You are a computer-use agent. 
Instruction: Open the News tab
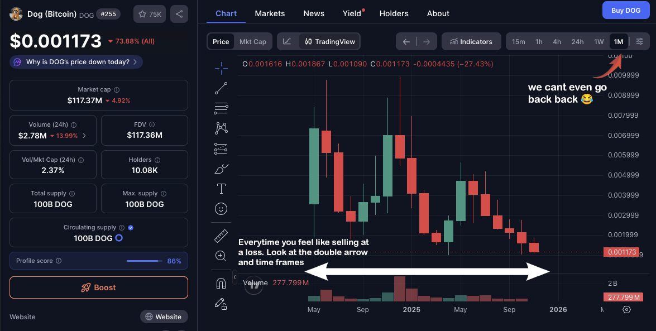(314, 13)
